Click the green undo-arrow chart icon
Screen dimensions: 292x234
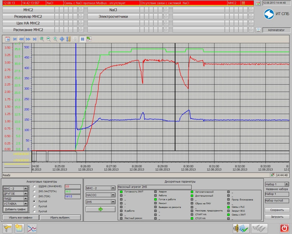[x=89, y=39]
